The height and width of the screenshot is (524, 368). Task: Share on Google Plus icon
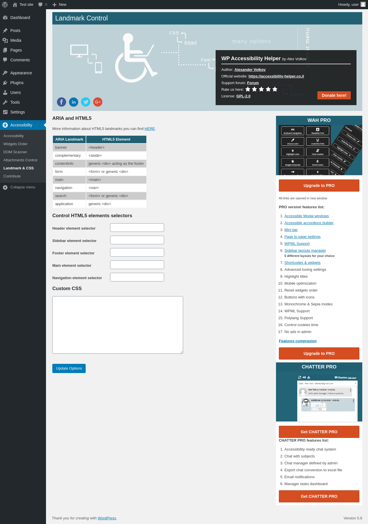(x=98, y=102)
